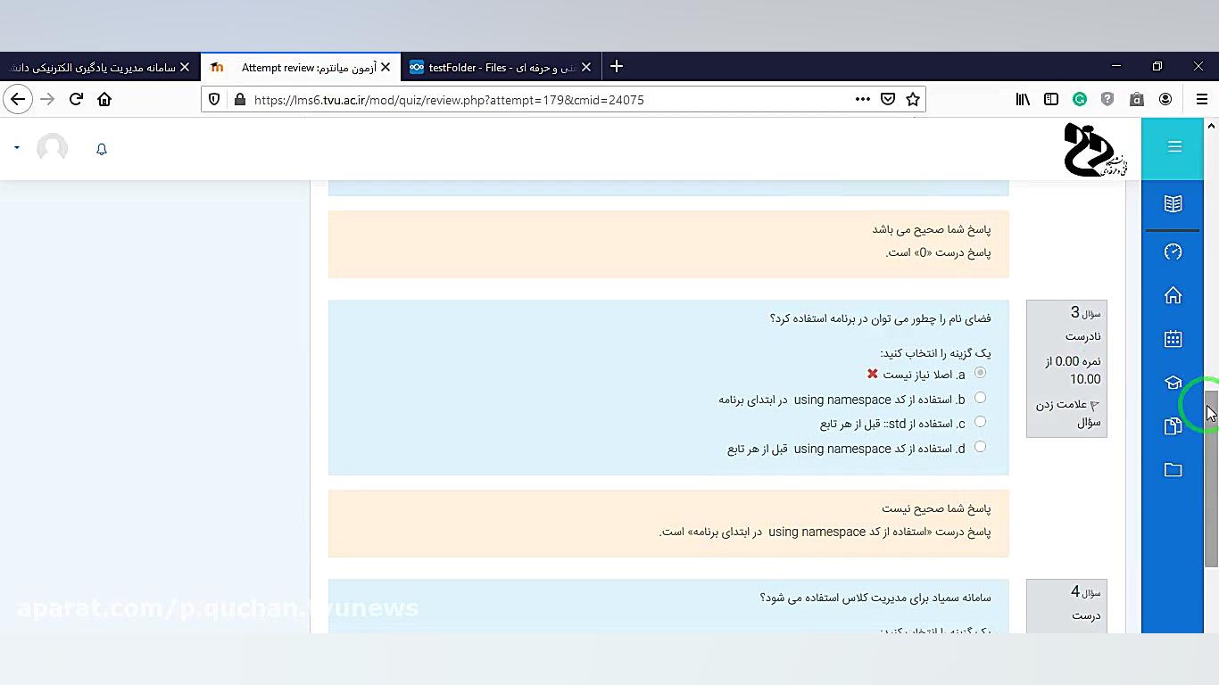
Task: Close the سامانه مدیریت یادگیری tab
Action: pos(185,67)
